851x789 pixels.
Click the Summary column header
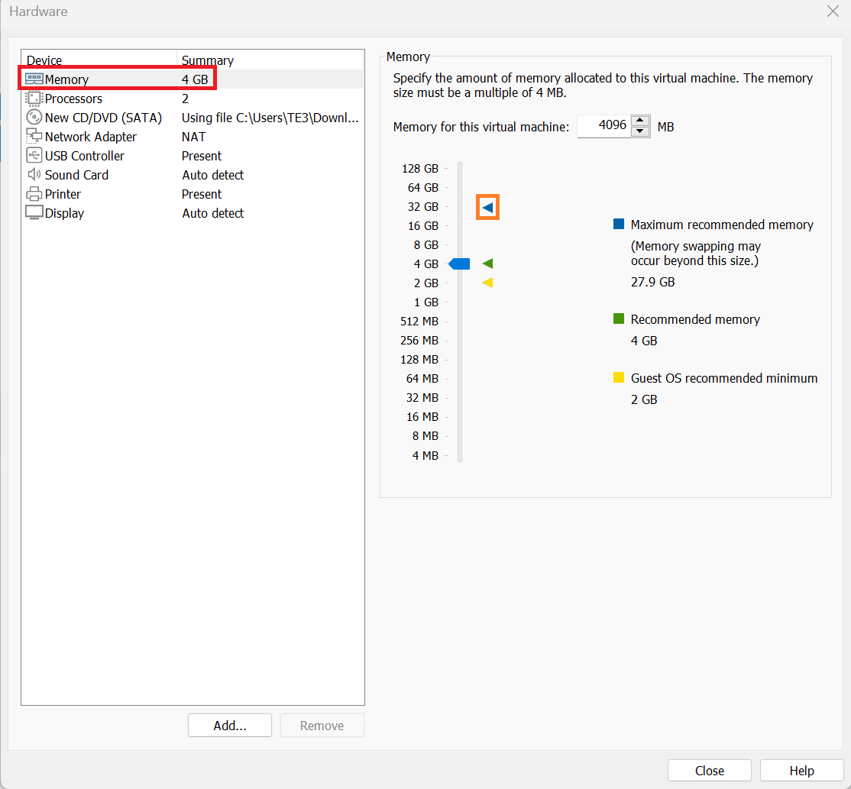coord(270,60)
